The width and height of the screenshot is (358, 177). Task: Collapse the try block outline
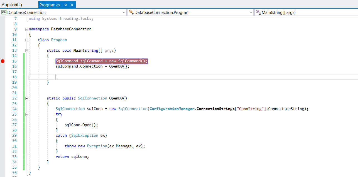(27, 114)
